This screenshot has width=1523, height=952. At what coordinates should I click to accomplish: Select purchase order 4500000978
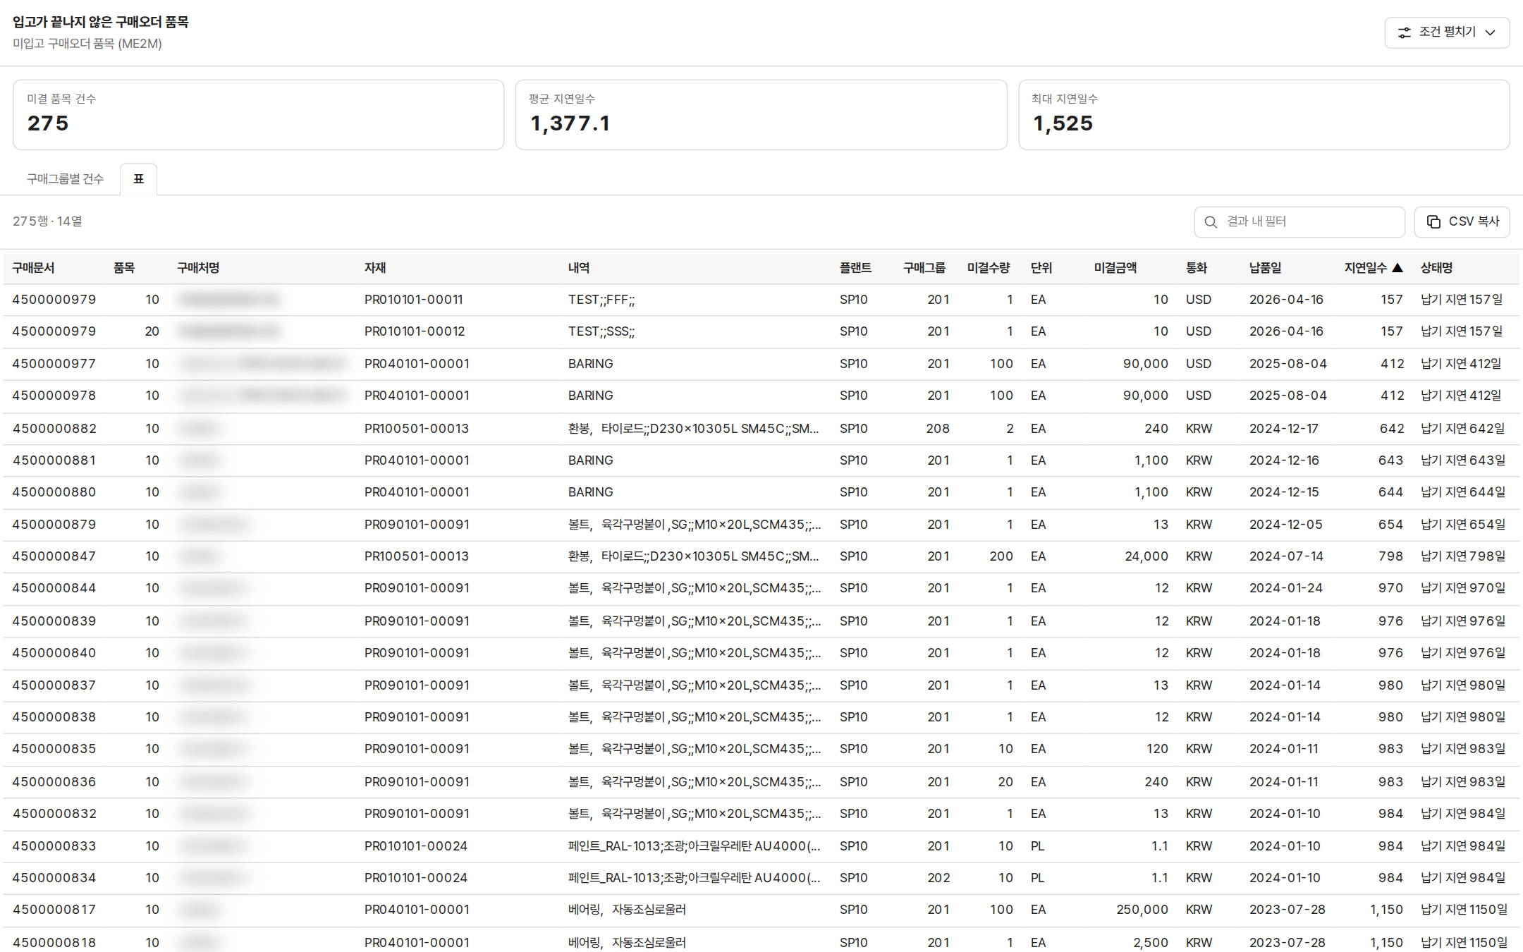(54, 396)
